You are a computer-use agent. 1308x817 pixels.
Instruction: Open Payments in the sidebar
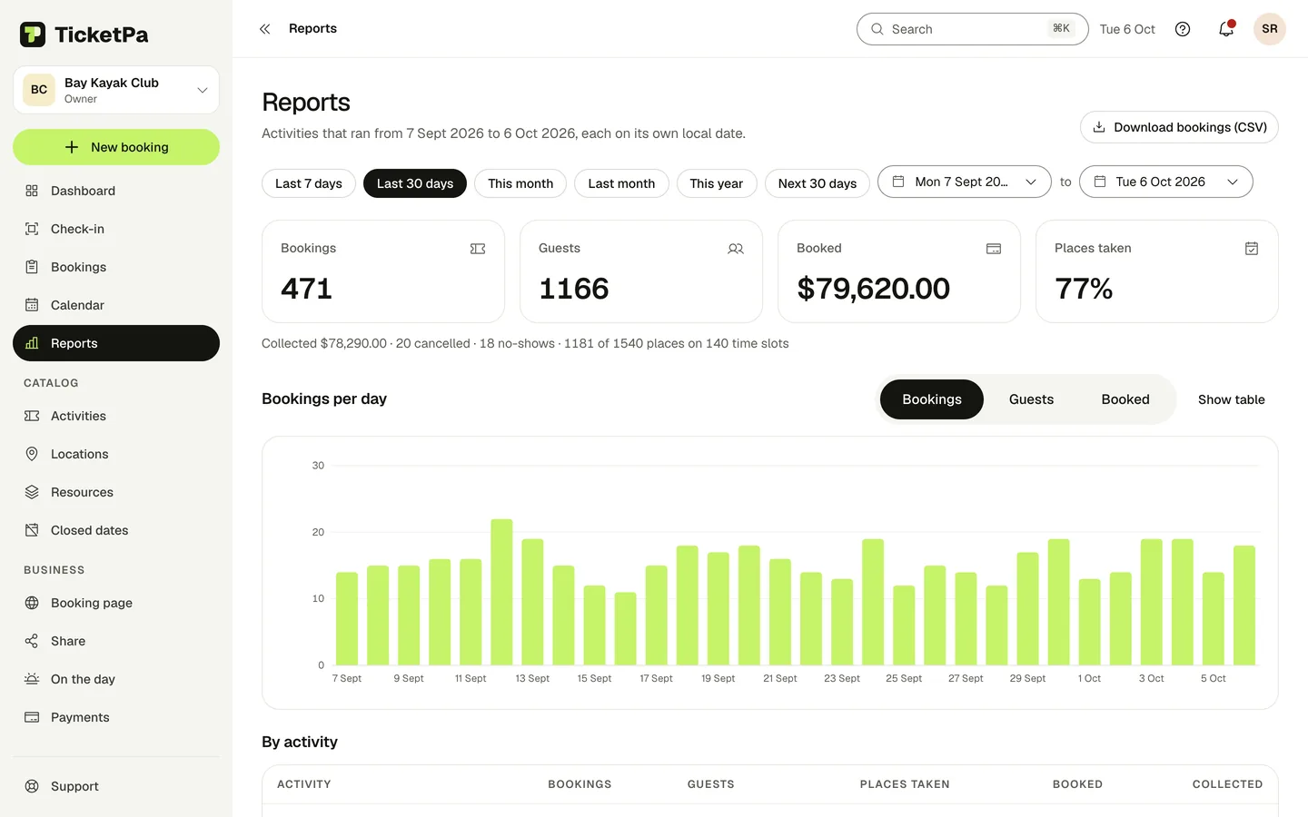click(x=116, y=717)
